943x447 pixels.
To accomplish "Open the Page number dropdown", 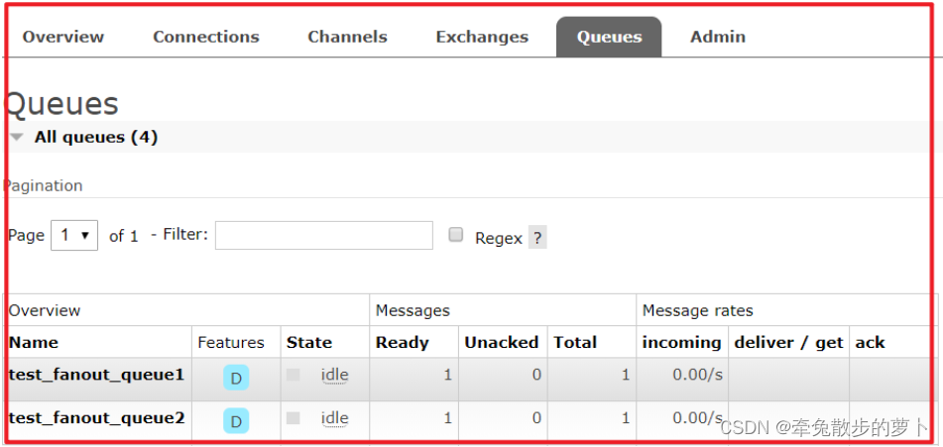I will click(74, 235).
